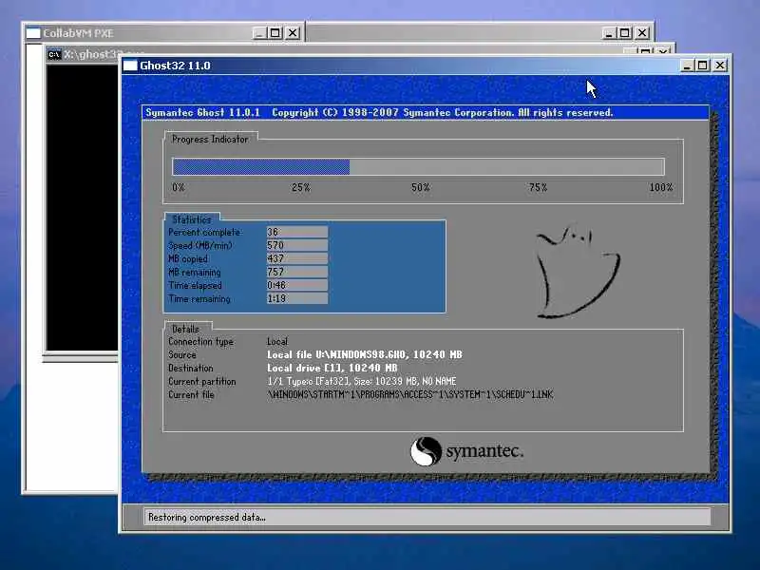Click the Destination text Local drive [1]
This screenshot has width=760, height=570.
coord(332,368)
